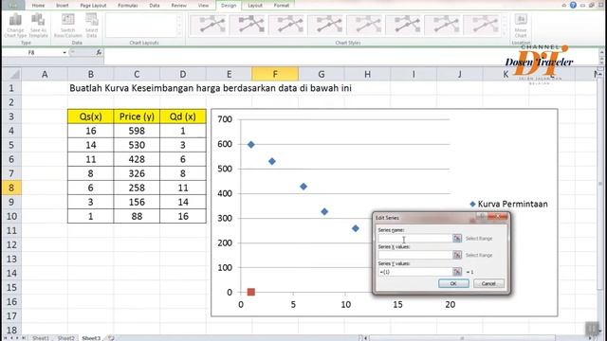
Task: Click the Series name input field
Action: coord(415,238)
